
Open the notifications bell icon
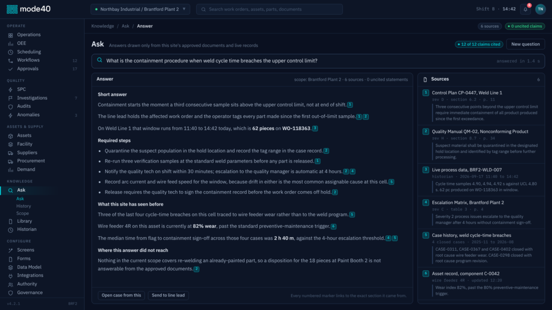(525, 9)
